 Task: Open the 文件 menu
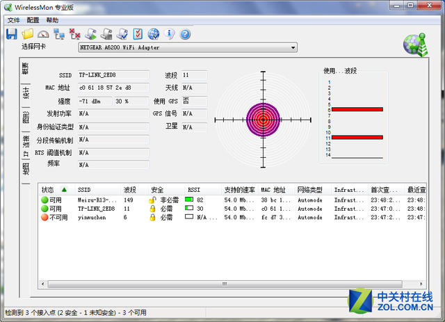pos(13,20)
